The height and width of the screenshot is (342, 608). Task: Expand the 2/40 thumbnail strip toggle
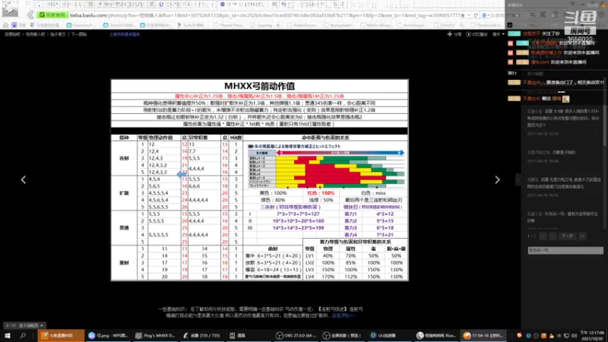pyautogui.click(x=24, y=325)
